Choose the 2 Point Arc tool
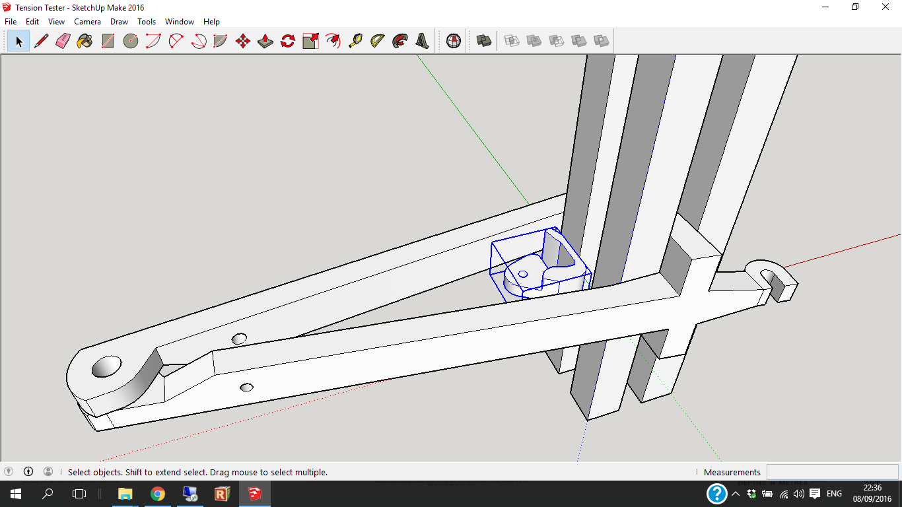Screen dimensions: 902x507 click(176, 41)
